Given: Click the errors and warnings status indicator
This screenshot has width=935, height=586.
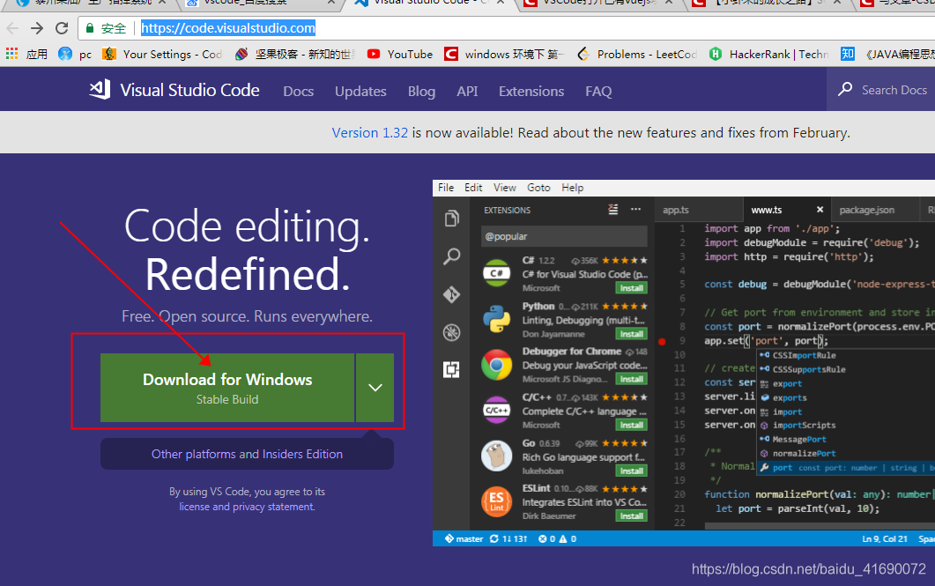Looking at the screenshot, I should (x=557, y=539).
